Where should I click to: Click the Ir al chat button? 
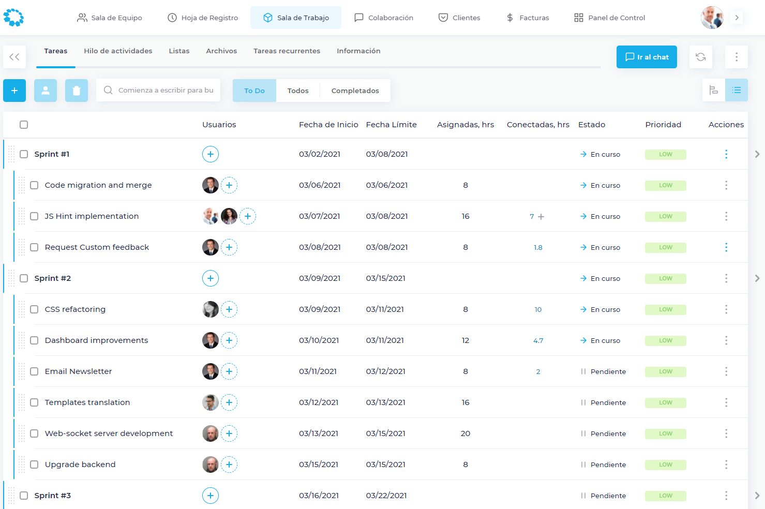click(x=647, y=57)
